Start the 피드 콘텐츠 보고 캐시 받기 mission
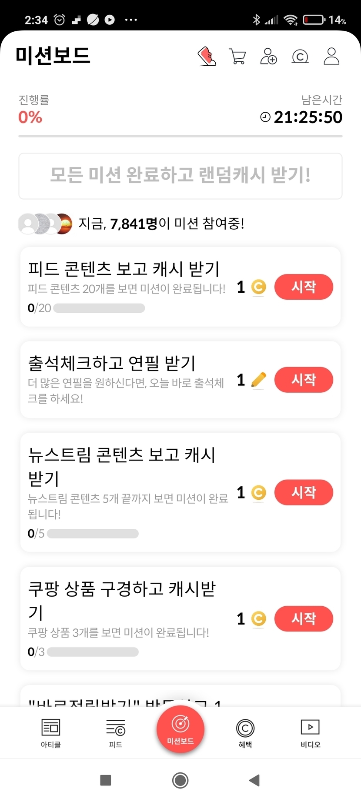This screenshot has width=361, height=802. click(304, 287)
